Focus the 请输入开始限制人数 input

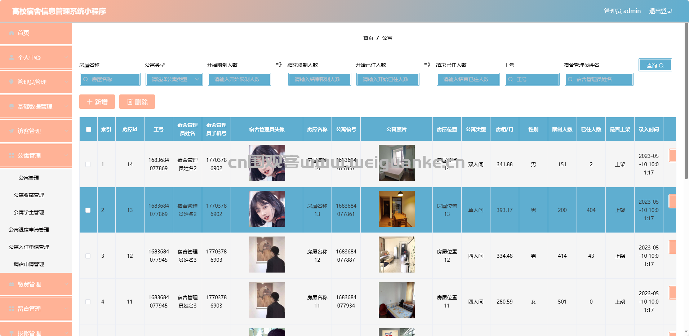pos(239,79)
